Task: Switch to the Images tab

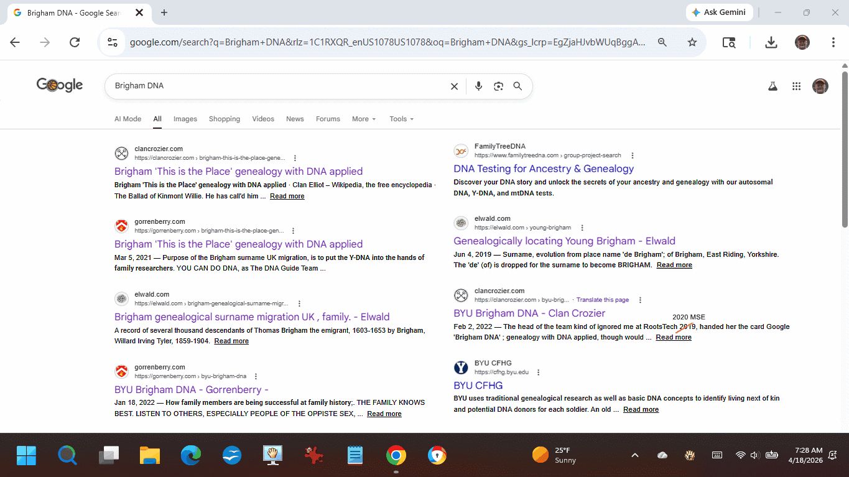Action: (x=185, y=119)
